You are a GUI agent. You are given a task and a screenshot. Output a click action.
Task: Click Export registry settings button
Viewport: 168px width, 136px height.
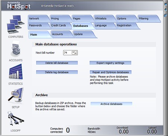111,63
